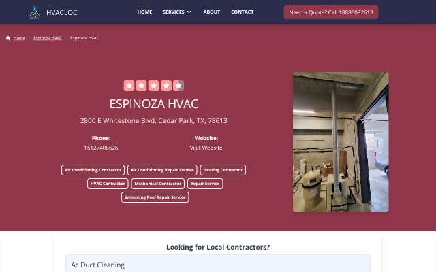436x272 pixels.
Task: Click Need a Quote call button
Action: [x=331, y=12]
